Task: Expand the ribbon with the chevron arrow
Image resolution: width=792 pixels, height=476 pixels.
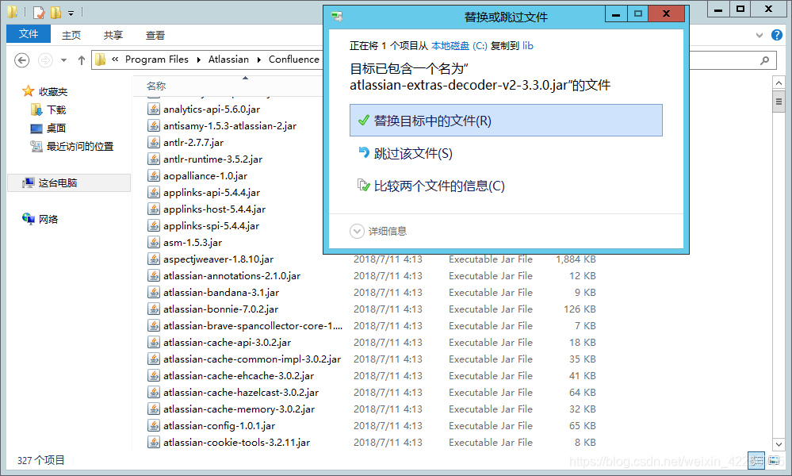Action: [x=759, y=35]
